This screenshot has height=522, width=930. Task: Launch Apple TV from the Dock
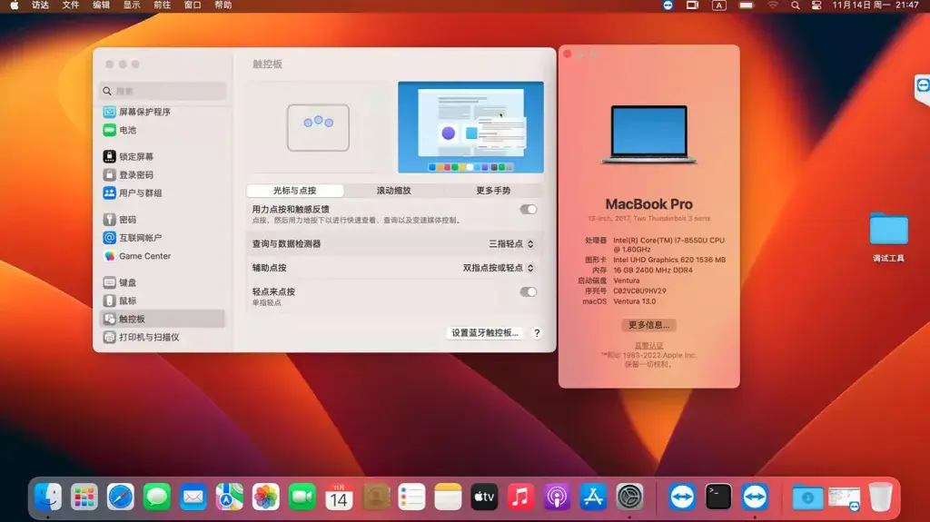coord(484,497)
